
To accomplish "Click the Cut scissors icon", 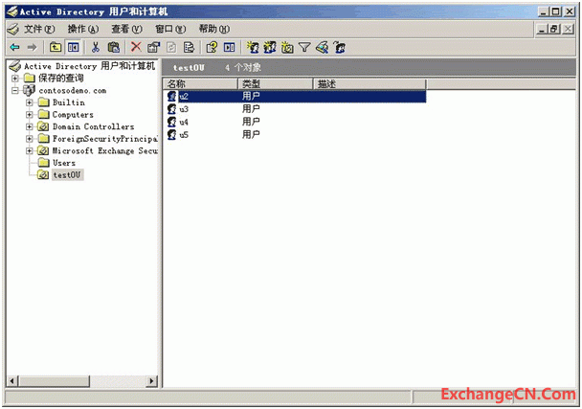I will click(x=96, y=47).
